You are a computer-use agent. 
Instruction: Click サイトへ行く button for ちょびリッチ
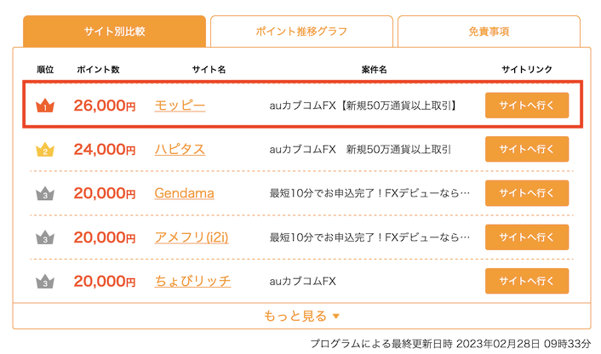tap(527, 281)
